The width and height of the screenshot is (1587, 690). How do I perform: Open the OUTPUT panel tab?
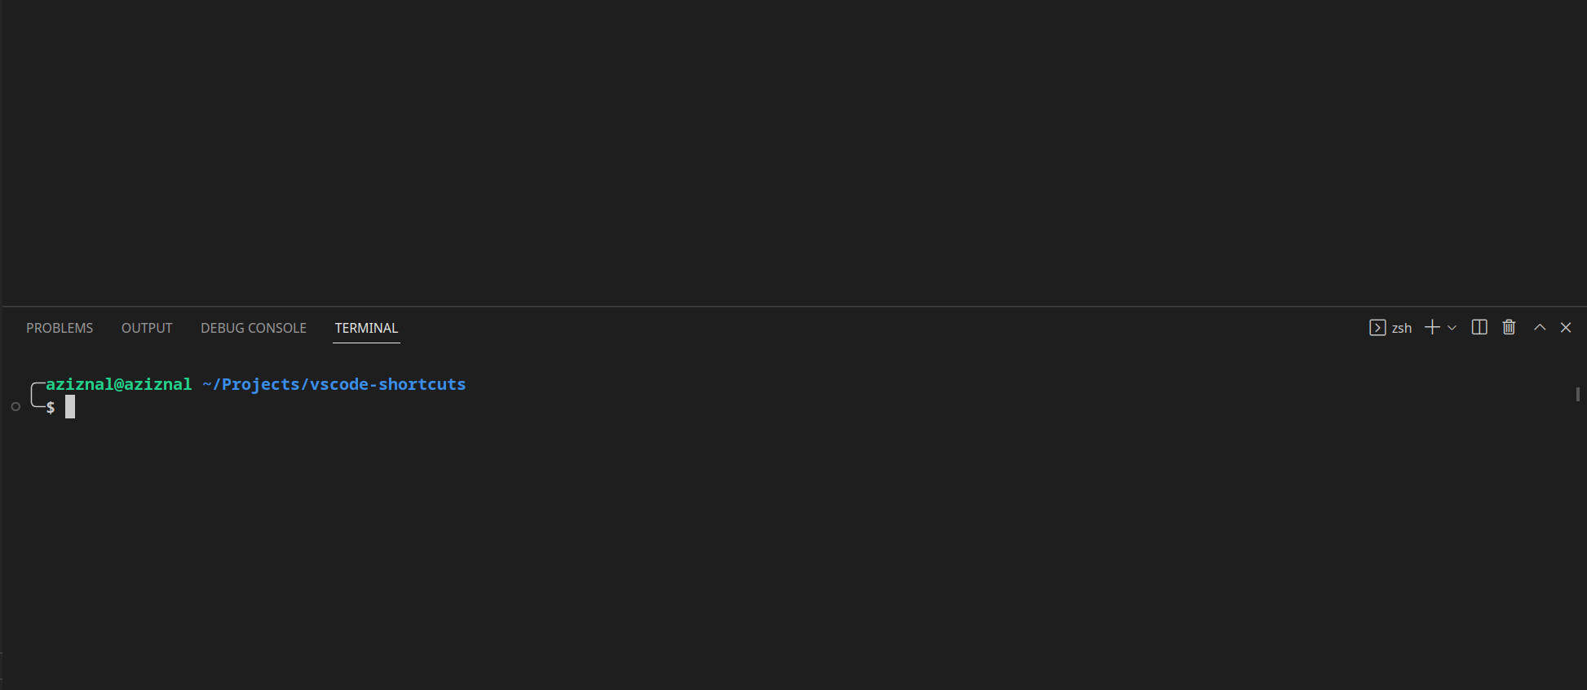pyautogui.click(x=147, y=328)
